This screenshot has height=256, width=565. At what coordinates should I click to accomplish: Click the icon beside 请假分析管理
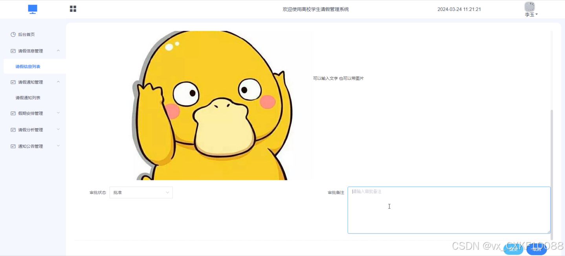(x=13, y=130)
